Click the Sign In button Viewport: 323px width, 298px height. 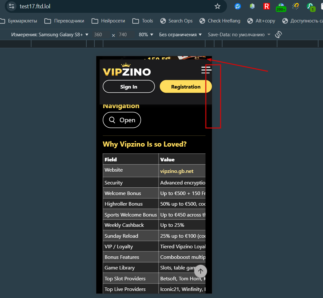point(129,87)
